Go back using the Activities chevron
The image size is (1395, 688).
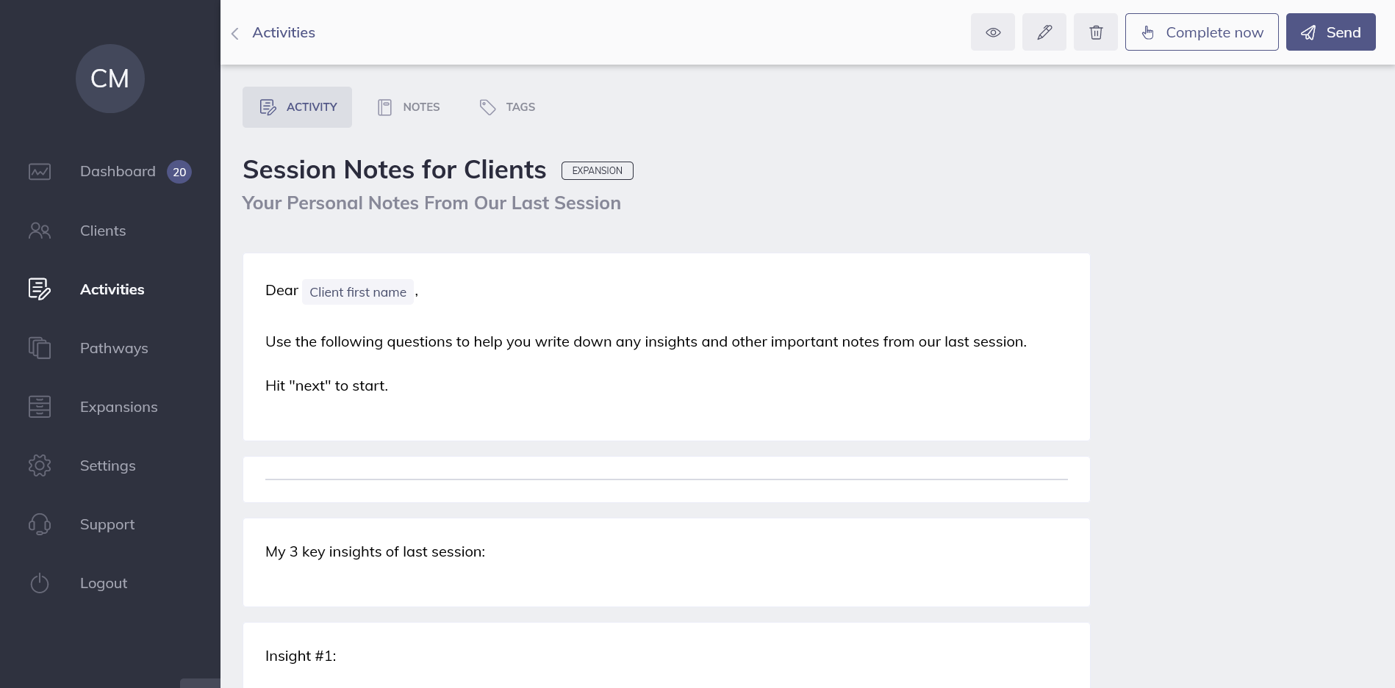pos(235,33)
